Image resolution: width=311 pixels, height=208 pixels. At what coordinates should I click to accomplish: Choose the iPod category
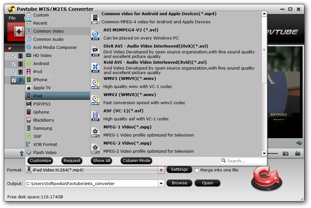pos(58,71)
